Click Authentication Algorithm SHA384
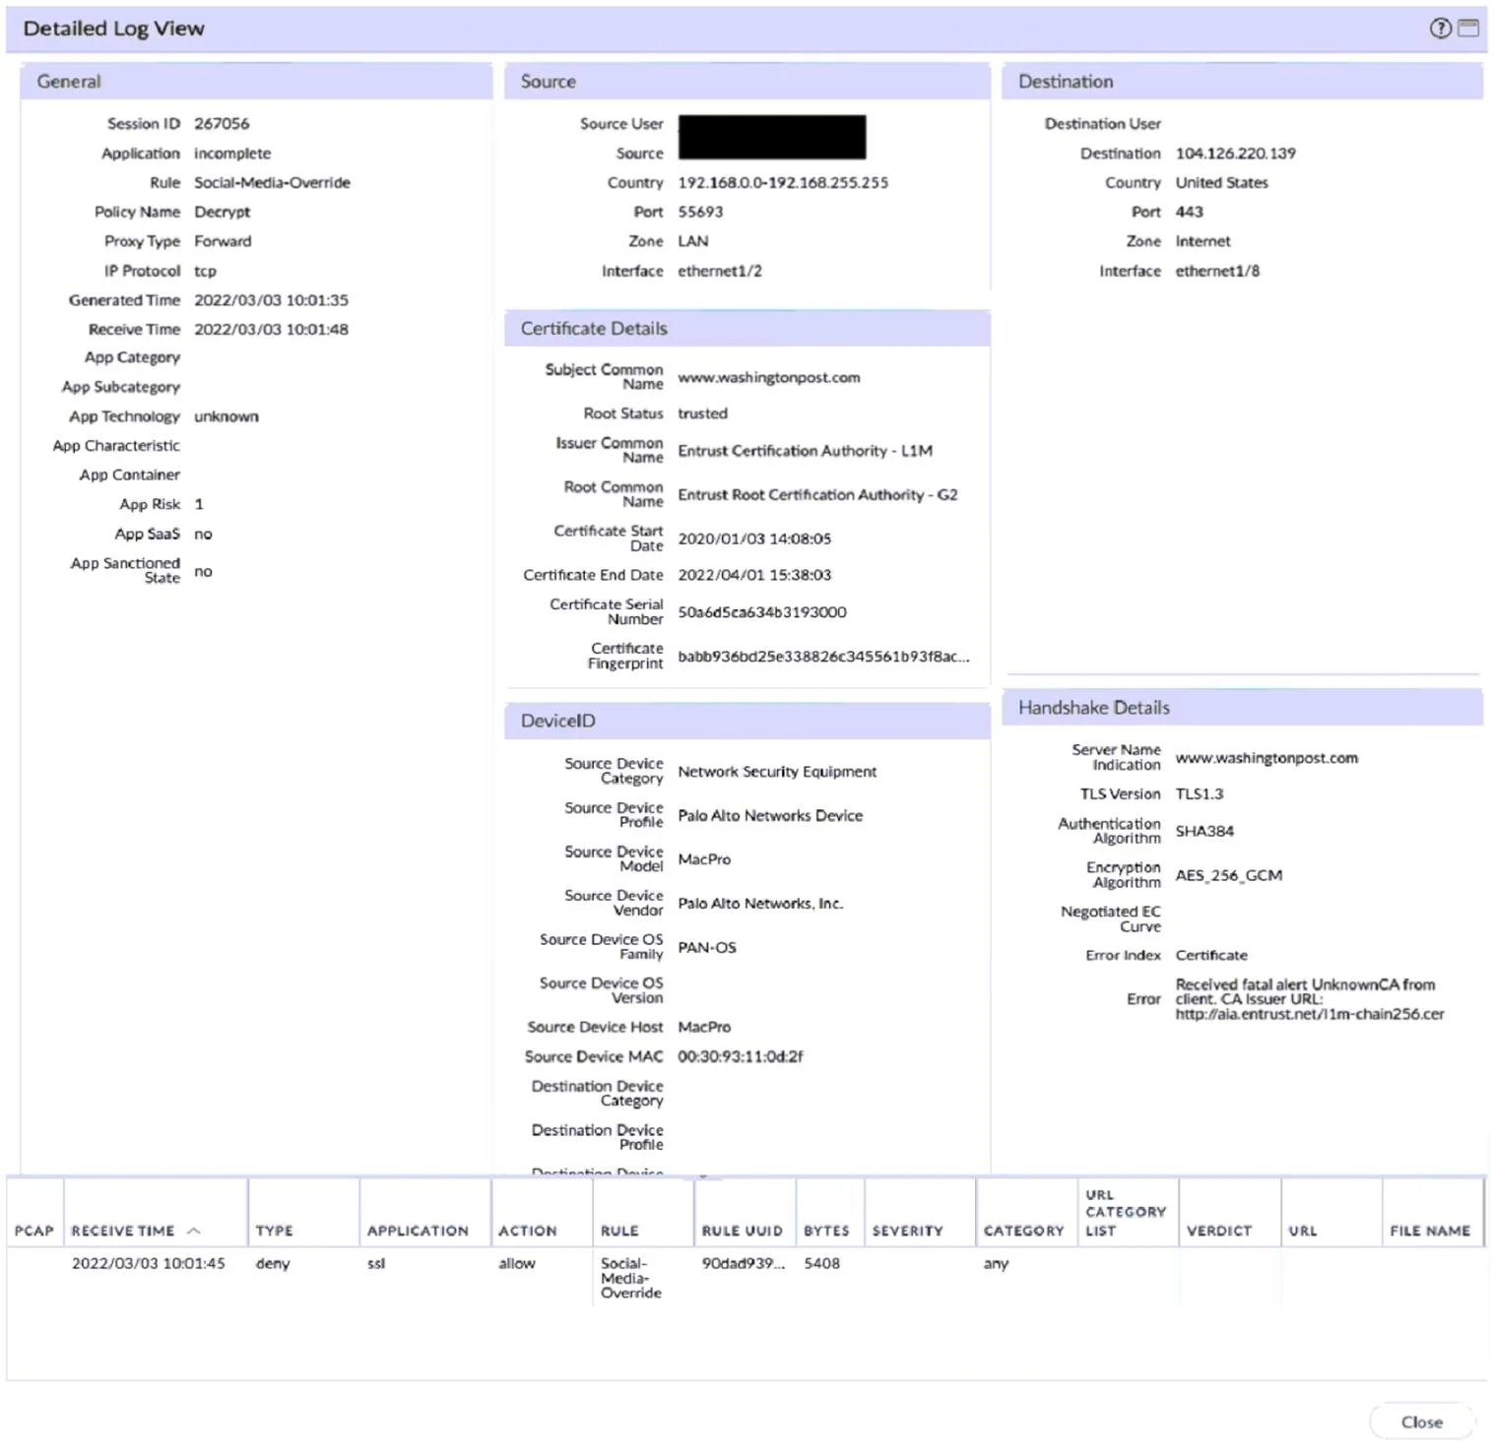 tap(1204, 831)
